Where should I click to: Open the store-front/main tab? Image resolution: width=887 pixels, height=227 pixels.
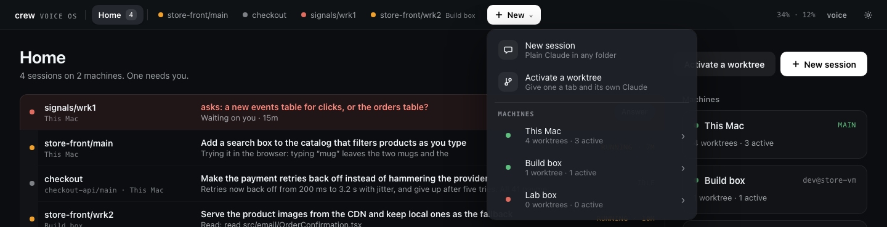point(193,15)
